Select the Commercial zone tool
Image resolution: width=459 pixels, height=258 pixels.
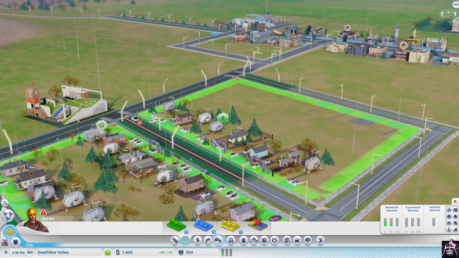point(204,226)
